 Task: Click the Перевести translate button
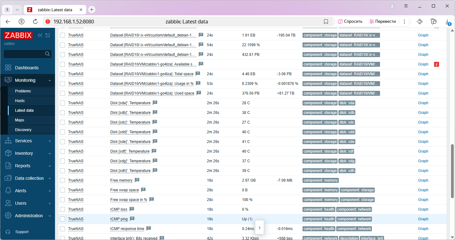383,22
